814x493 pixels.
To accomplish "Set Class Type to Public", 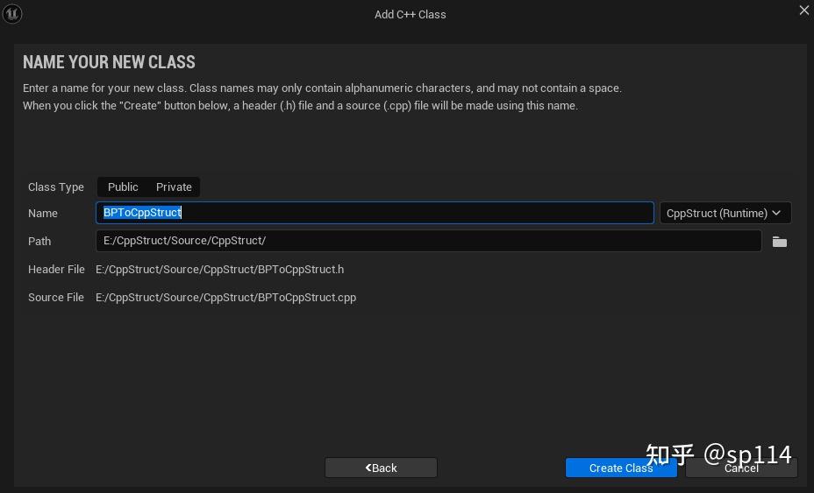I will (123, 187).
